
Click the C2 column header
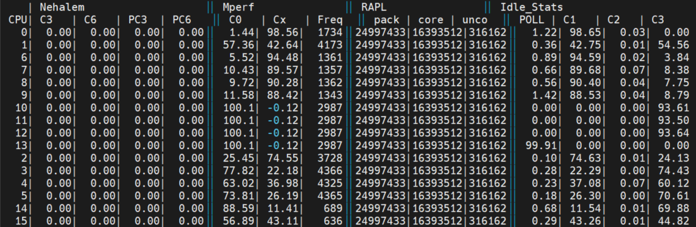tap(614, 20)
